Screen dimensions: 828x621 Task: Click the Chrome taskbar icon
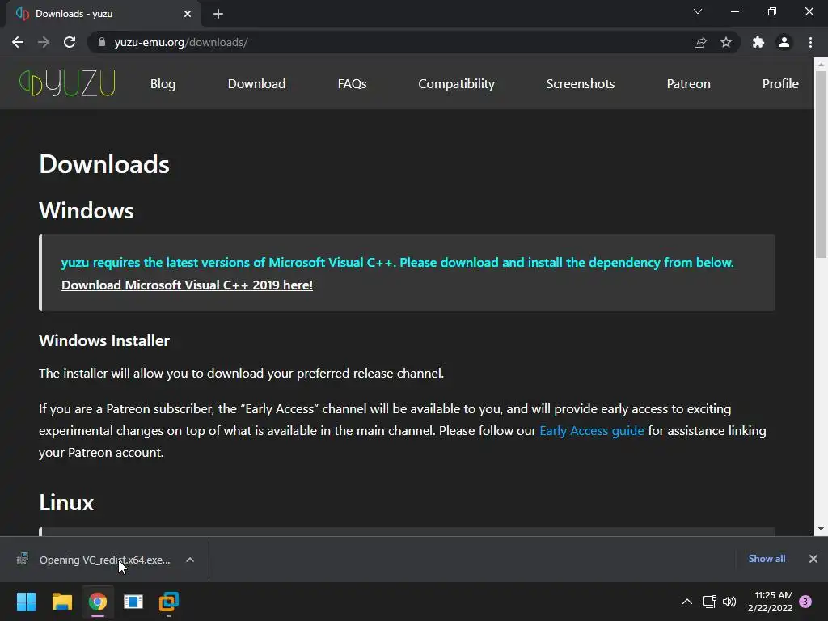click(x=98, y=602)
